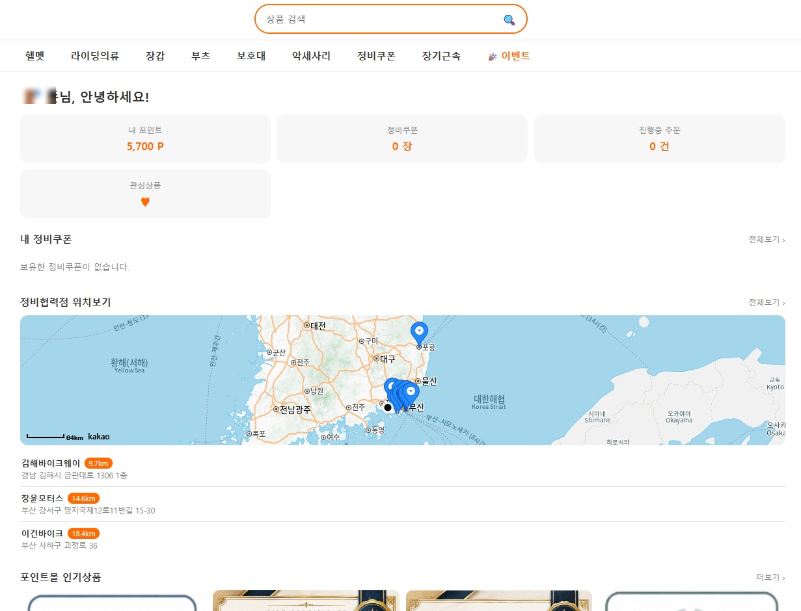Click the 내 정비쿠폰 heading
801x611 pixels.
[x=46, y=239]
